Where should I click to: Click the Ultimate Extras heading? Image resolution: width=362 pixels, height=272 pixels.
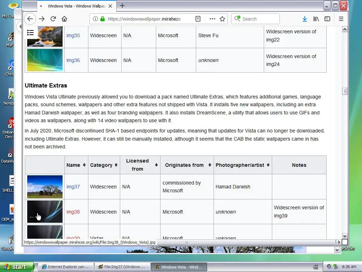pos(46,86)
